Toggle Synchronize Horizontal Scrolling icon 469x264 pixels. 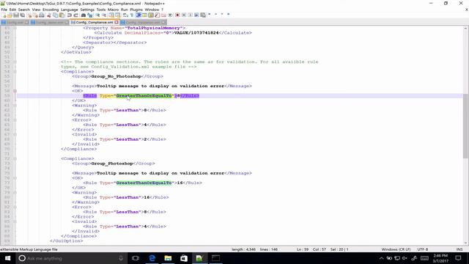(117, 15)
